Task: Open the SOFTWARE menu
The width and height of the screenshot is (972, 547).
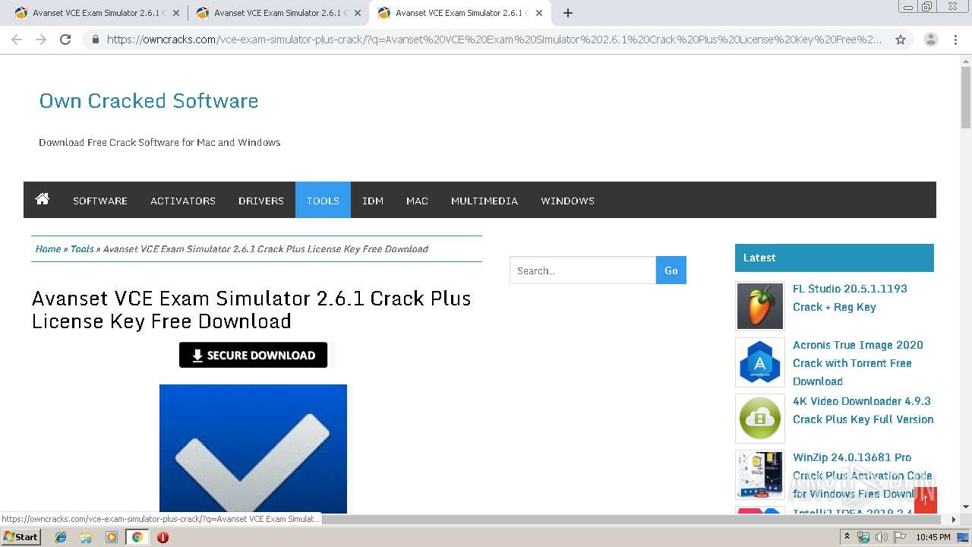Action: pos(100,201)
